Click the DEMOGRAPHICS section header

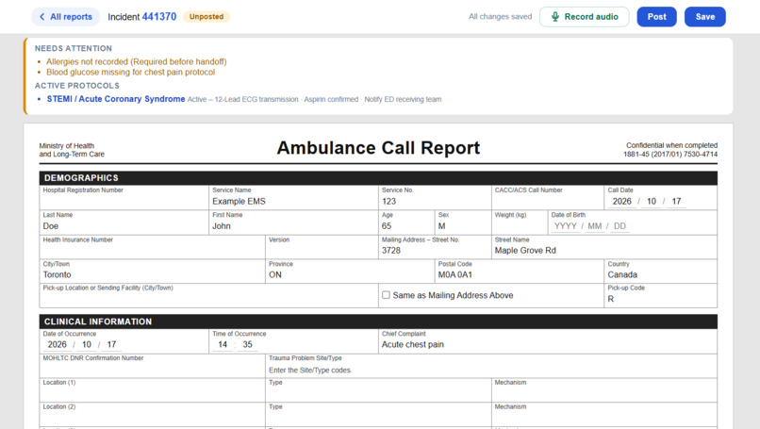click(x=378, y=178)
